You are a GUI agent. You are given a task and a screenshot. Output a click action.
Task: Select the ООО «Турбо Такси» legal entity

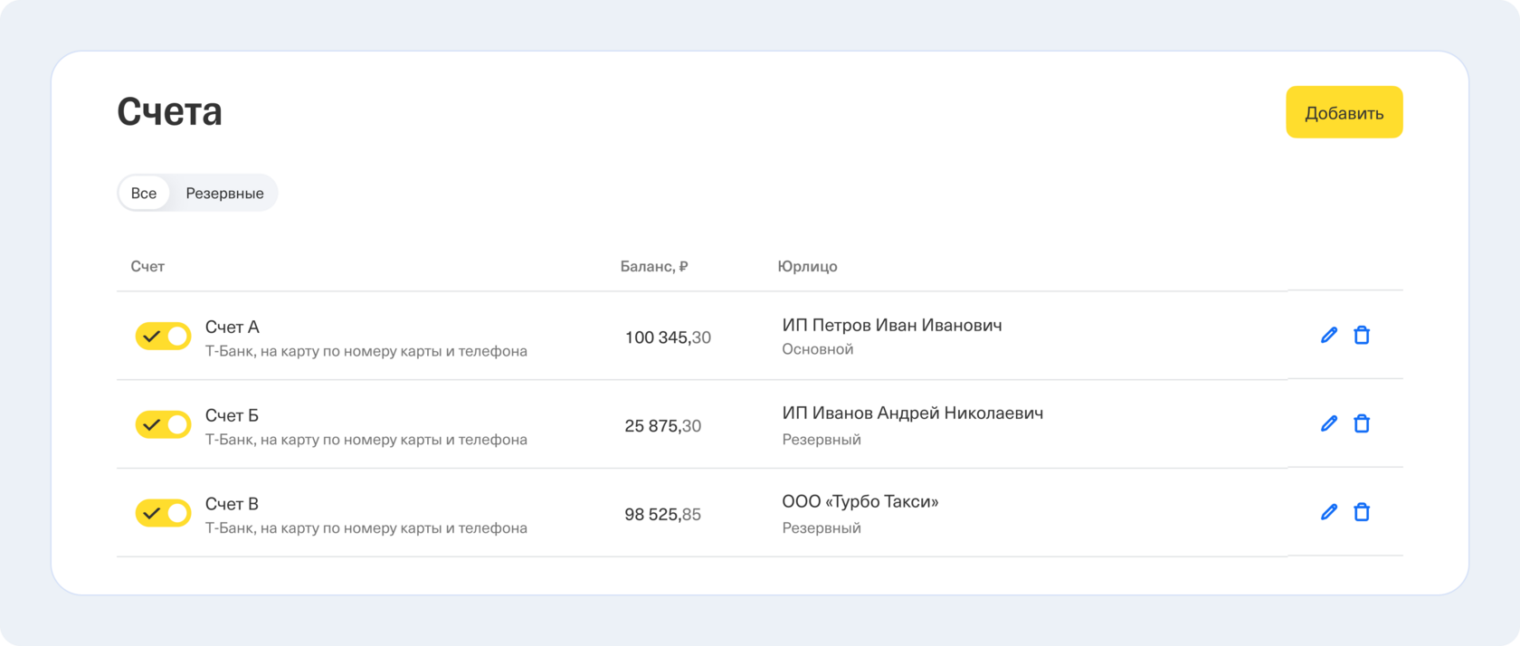[860, 502]
